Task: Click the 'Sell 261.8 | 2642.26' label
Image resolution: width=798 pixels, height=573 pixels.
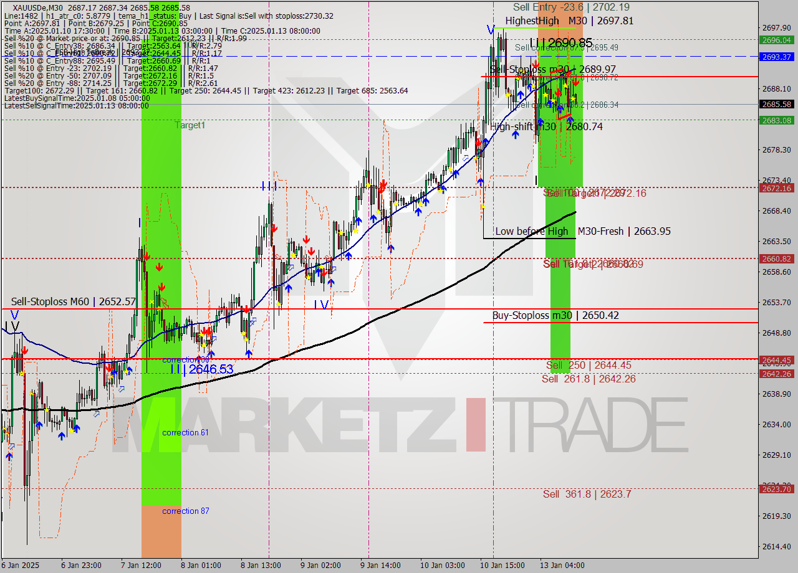Action: (x=589, y=379)
